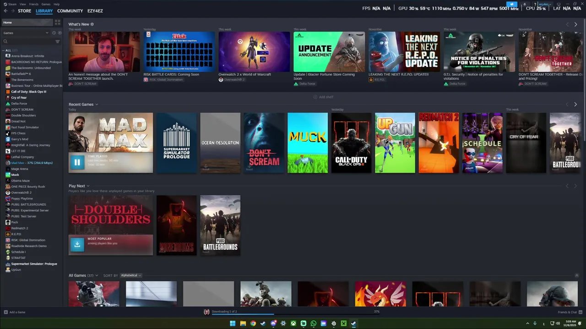Click Add a Game button
The height and width of the screenshot is (329, 586).
click(x=15, y=312)
